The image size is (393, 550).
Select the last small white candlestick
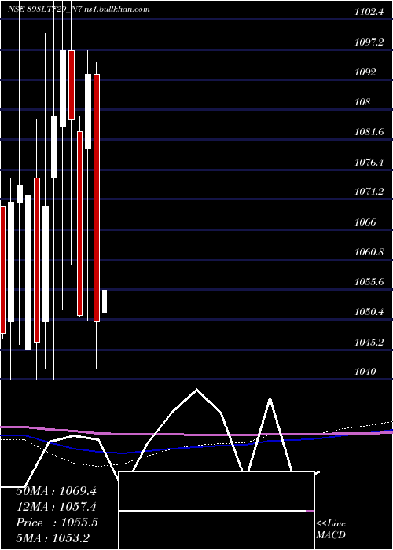(x=105, y=301)
